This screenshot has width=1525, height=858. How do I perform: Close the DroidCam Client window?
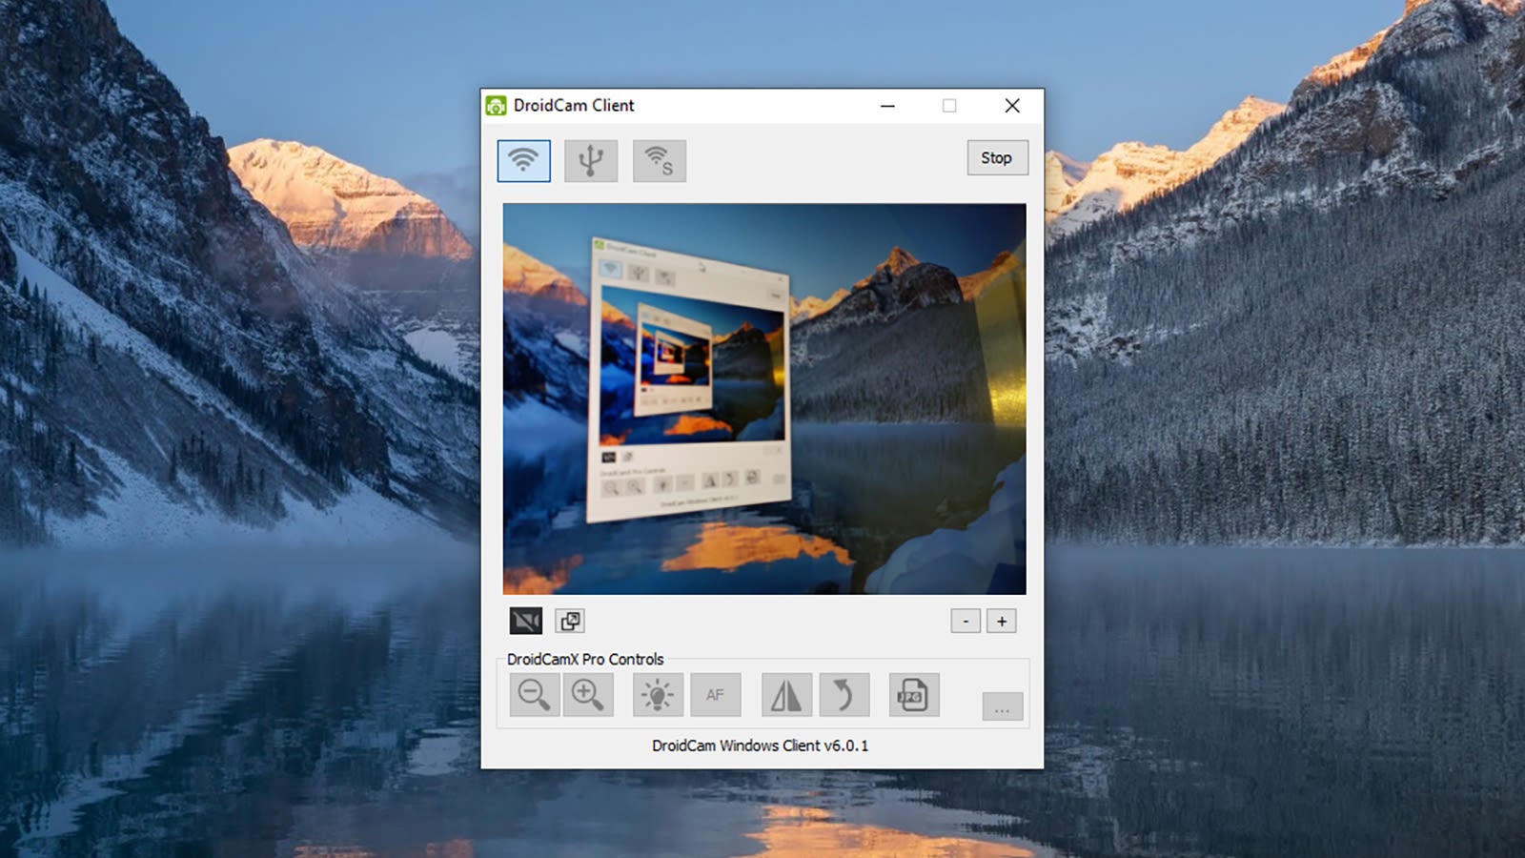[x=1012, y=106]
